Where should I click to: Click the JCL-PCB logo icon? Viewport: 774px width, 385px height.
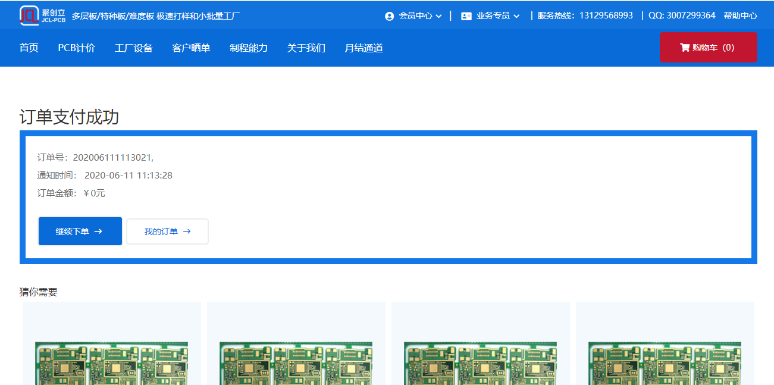(x=29, y=15)
